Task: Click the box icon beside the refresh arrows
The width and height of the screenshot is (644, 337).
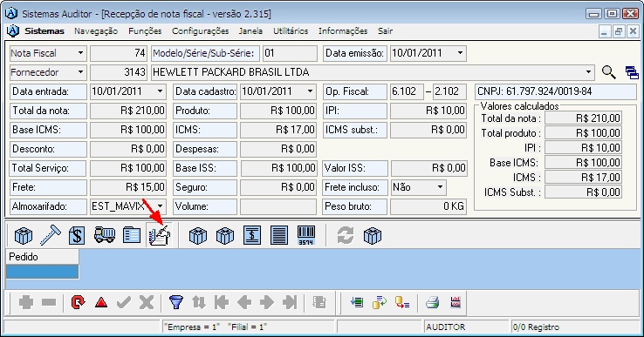Action: 373,236
